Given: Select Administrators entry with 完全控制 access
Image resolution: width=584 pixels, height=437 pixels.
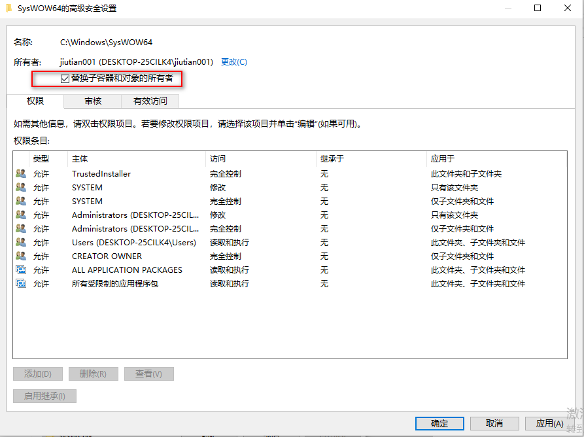Looking at the screenshot, I should pyautogui.click(x=290, y=229).
